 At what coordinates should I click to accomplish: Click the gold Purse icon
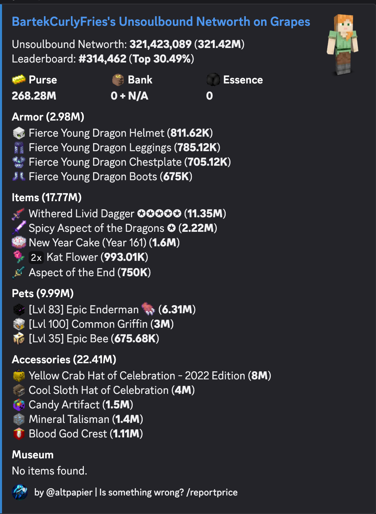19,80
